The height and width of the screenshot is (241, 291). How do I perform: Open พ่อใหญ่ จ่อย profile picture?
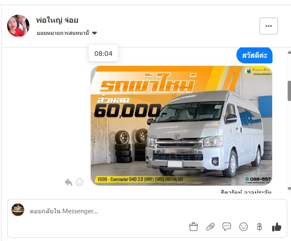tap(18, 26)
